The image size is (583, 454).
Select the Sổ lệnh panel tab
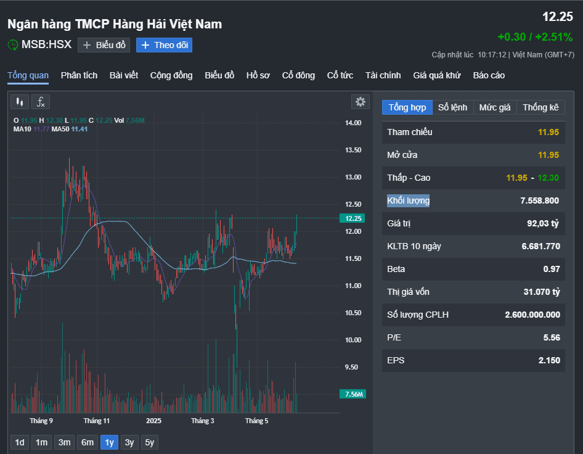[x=452, y=107]
